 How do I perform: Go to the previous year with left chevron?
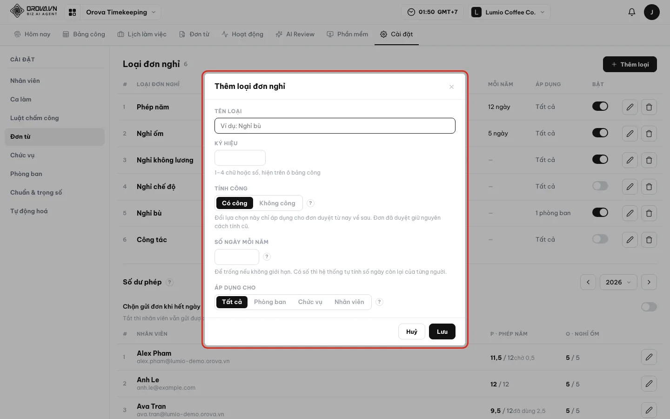coord(588,282)
